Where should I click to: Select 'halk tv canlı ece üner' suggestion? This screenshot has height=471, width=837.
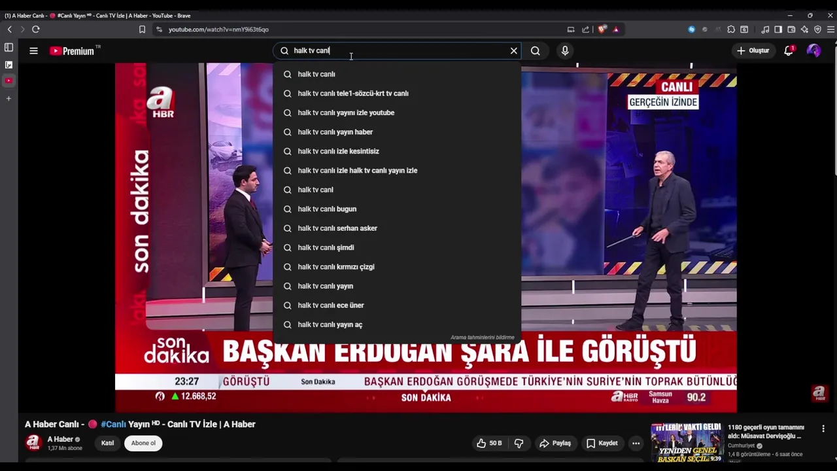click(x=397, y=305)
